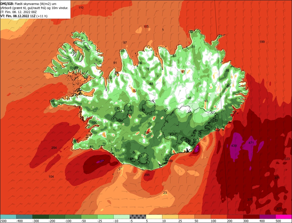Screen dimensions: 292x223
Task: Click the value -69 in the southern Westfjords
Action: (x=76, y=68)
